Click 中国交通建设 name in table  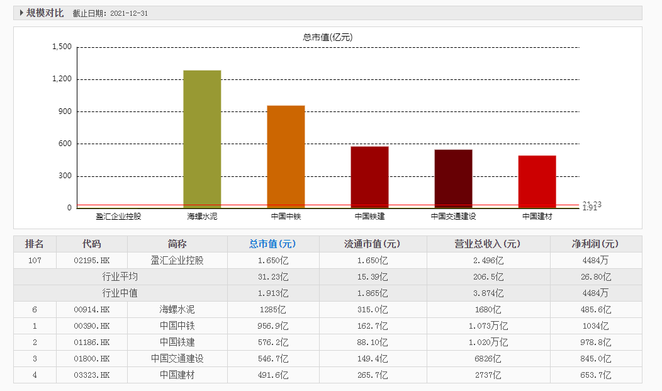point(177,359)
